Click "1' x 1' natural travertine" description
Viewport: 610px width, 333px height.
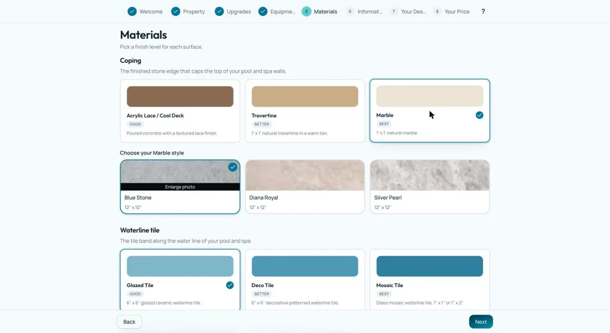289,133
